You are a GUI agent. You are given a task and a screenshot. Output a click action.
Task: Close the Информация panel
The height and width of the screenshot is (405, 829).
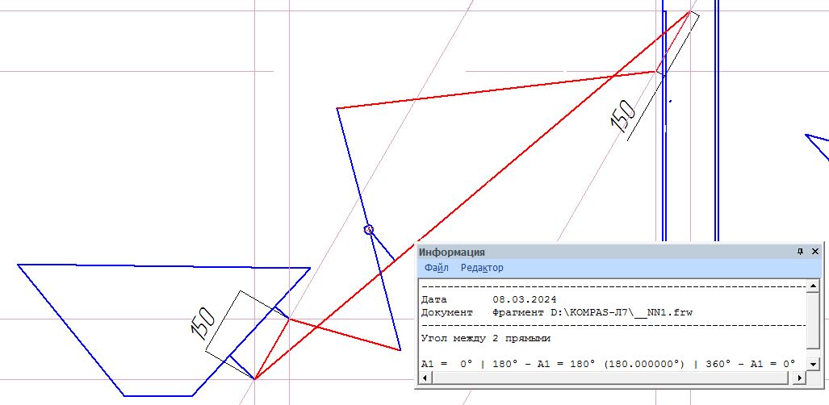814,252
